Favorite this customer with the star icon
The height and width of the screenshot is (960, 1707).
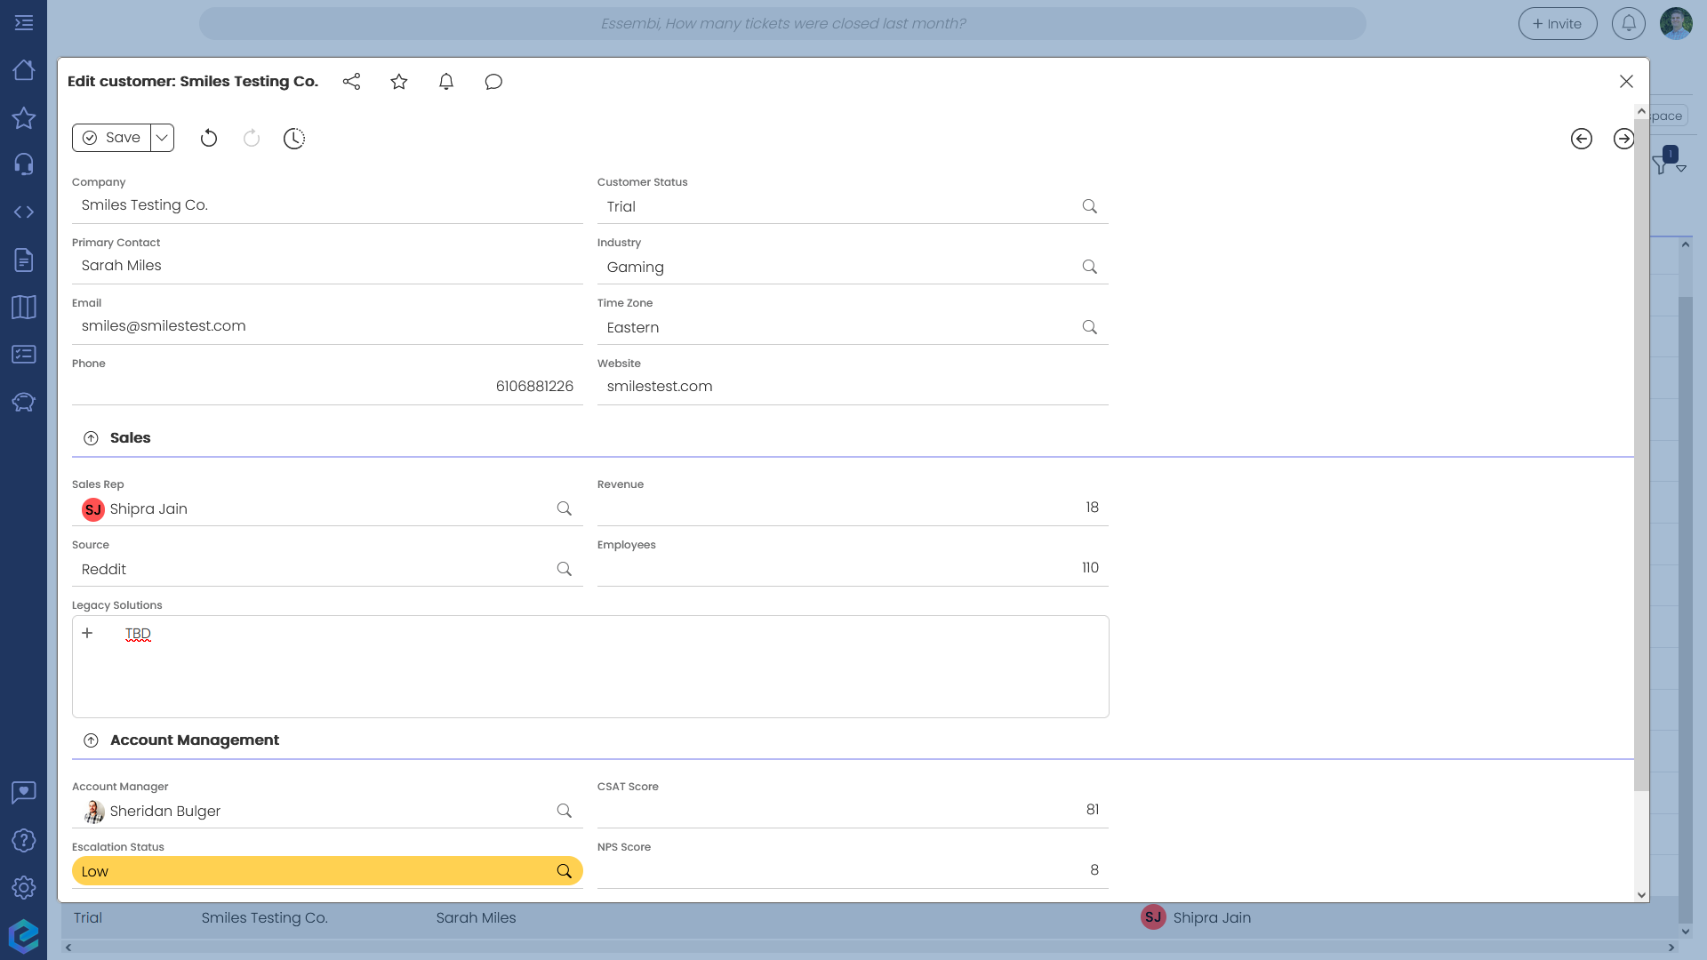(x=399, y=82)
